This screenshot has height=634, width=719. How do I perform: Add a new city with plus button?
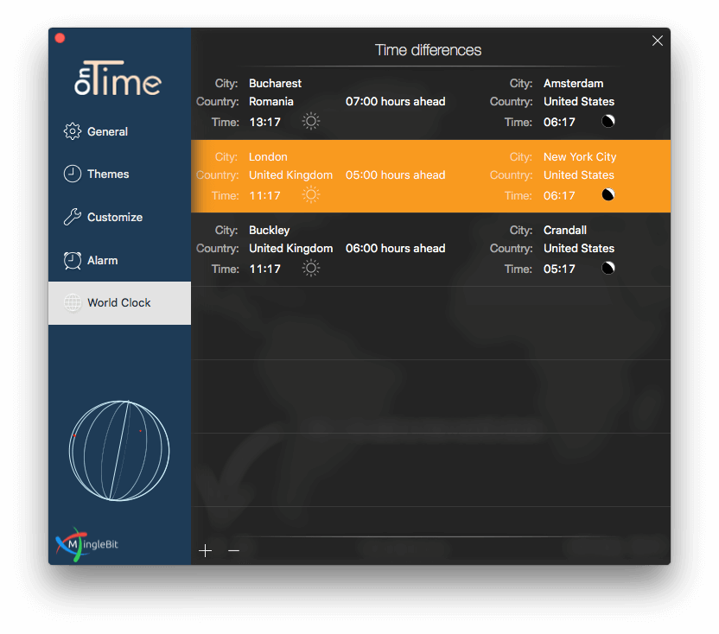click(205, 550)
